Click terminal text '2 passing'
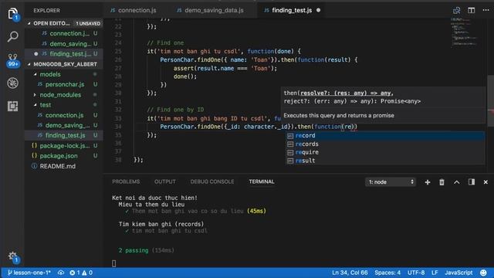 click(x=134, y=250)
